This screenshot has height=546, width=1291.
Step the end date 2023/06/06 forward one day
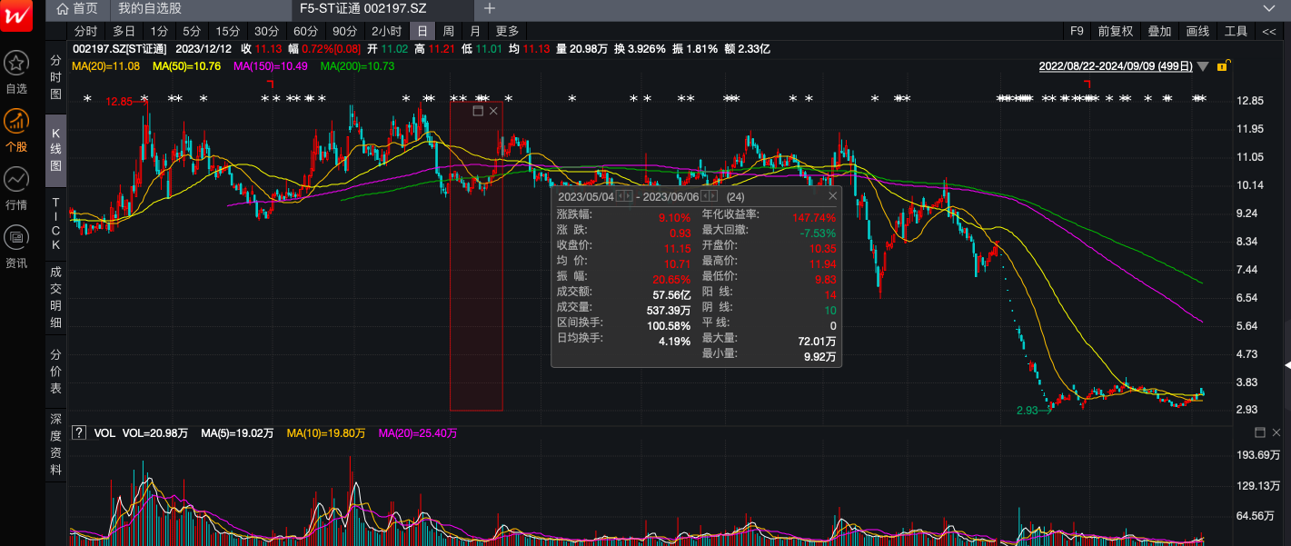713,196
